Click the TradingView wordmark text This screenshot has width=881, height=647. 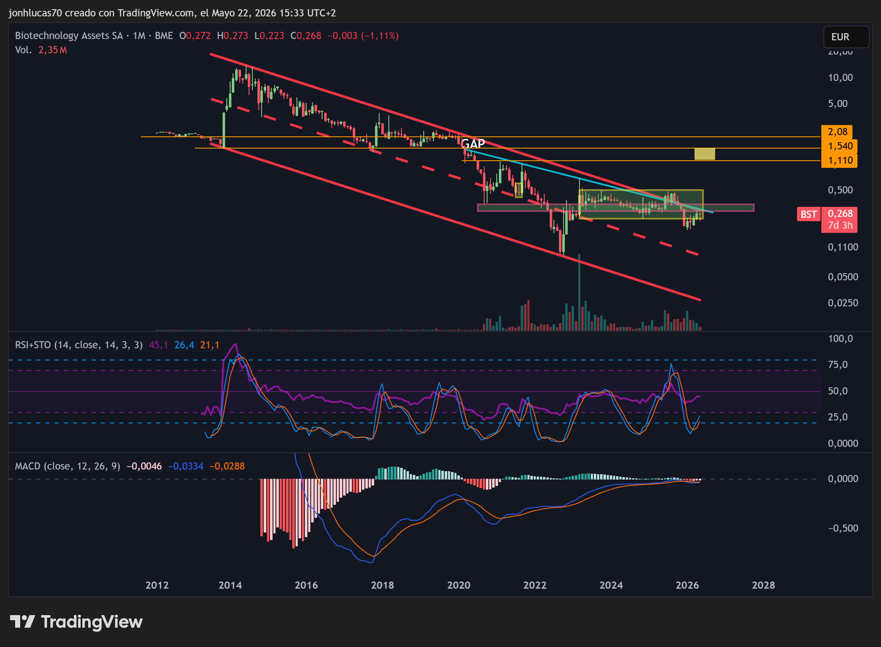[92, 622]
